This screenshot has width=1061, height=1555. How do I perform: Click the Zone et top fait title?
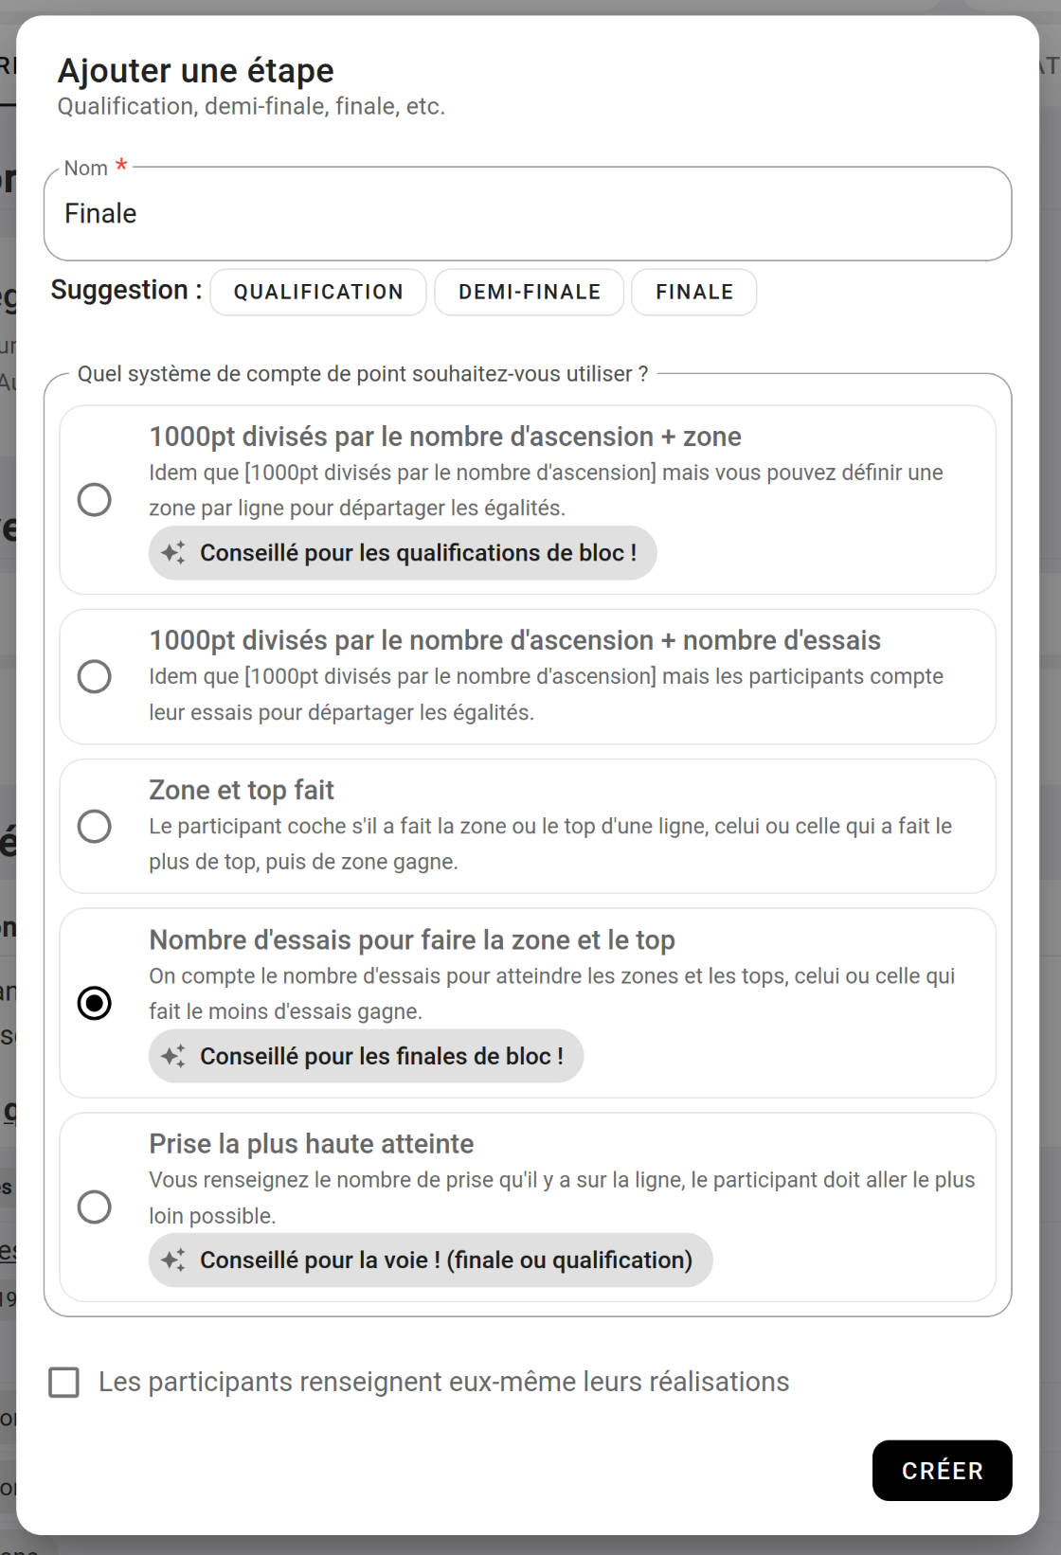pos(242,790)
